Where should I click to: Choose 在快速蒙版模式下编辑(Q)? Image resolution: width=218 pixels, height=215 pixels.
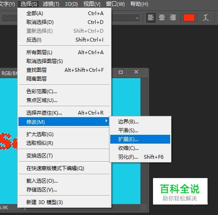(64, 168)
